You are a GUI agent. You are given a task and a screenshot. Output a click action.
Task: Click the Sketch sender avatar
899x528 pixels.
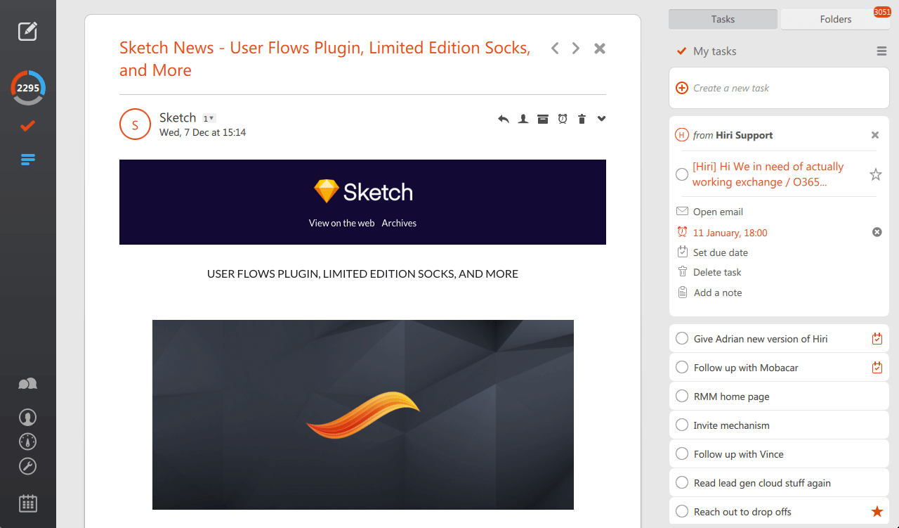[x=135, y=124]
